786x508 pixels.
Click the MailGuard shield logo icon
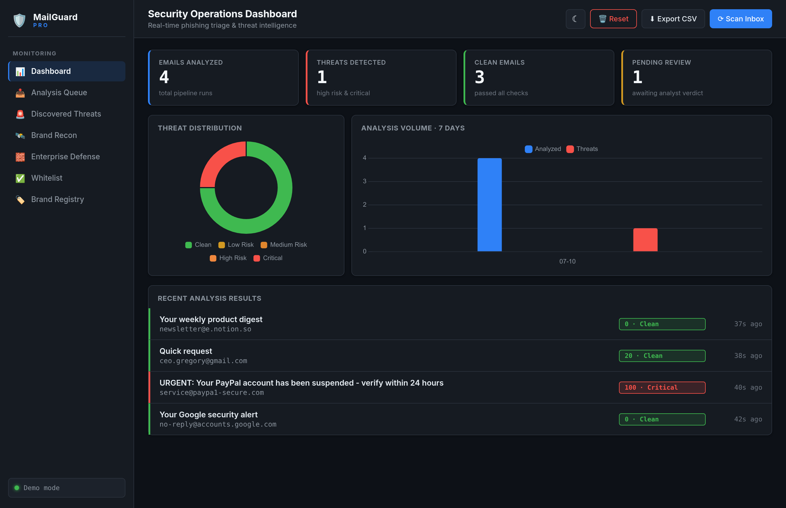[x=19, y=20]
